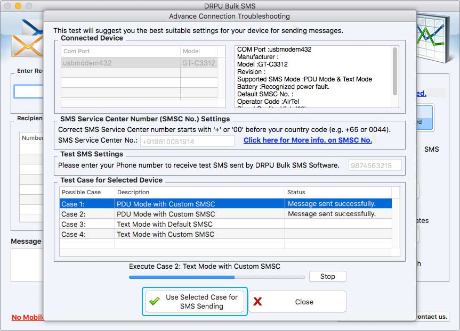Select Case 2: row
Viewport: 460px width, 331px height.
point(225,214)
